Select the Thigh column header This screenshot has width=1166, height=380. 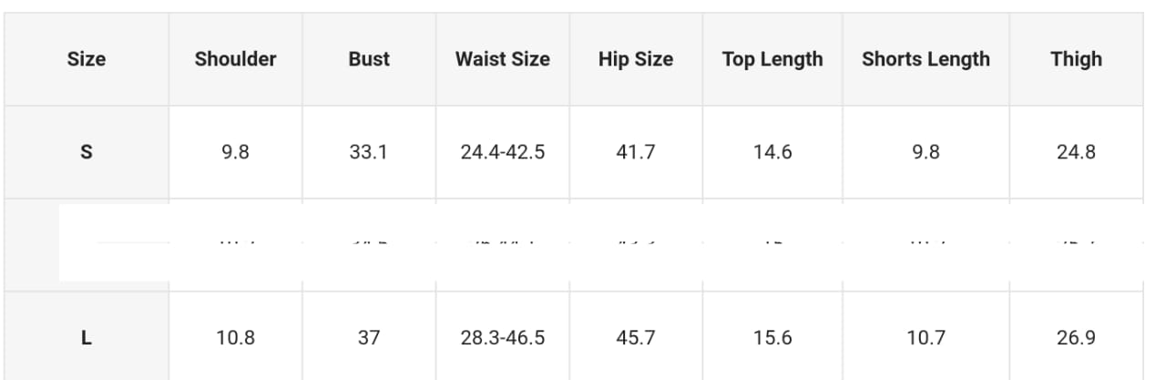click(x=1076, y=59)
